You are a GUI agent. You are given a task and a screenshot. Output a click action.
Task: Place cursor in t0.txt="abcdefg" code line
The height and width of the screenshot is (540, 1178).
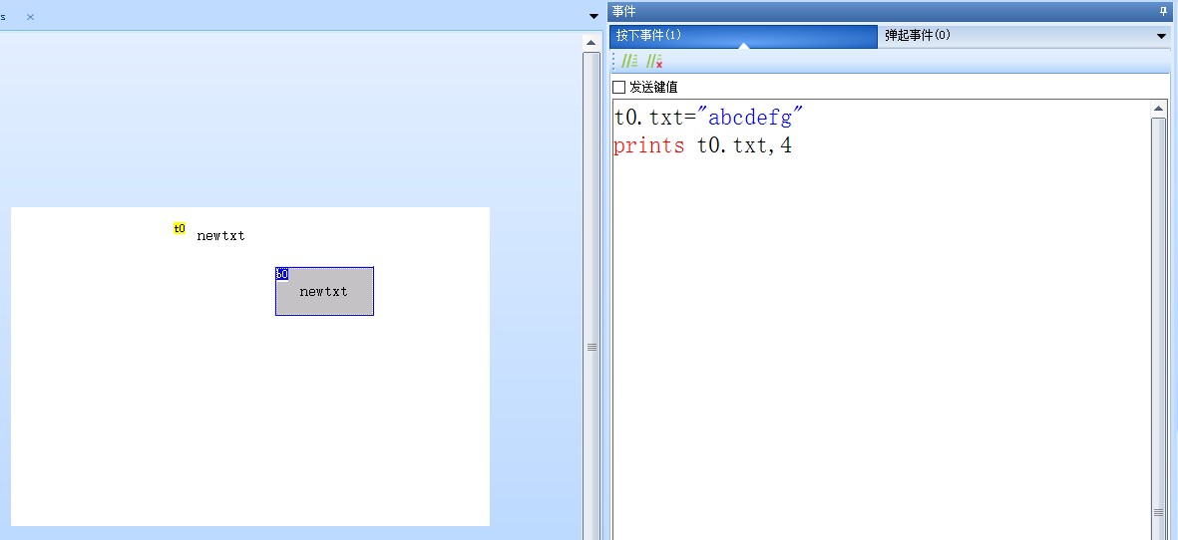(x=709, y=118)
